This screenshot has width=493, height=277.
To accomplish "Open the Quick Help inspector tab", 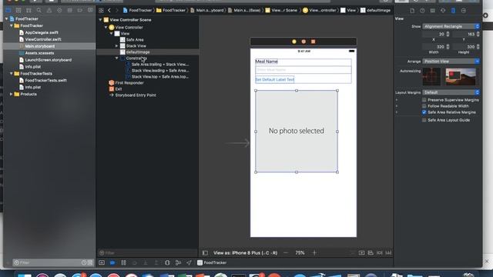I will pyautogui.click(x=422, y=11).
